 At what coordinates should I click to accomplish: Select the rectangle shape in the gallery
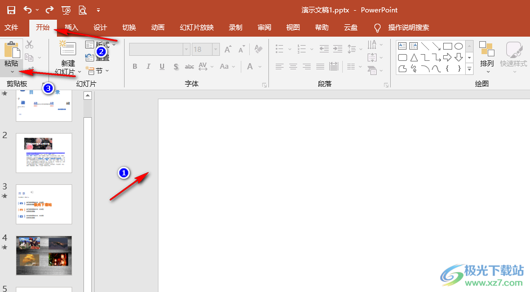coord(448,46)
